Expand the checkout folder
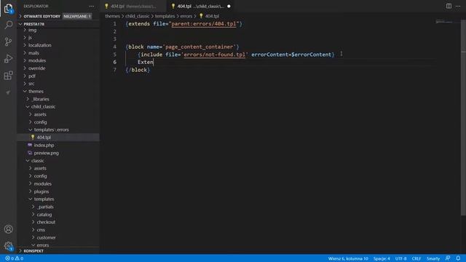Image resolution: width=466 pixels, height=262 pixels. (x=46, y=222)
